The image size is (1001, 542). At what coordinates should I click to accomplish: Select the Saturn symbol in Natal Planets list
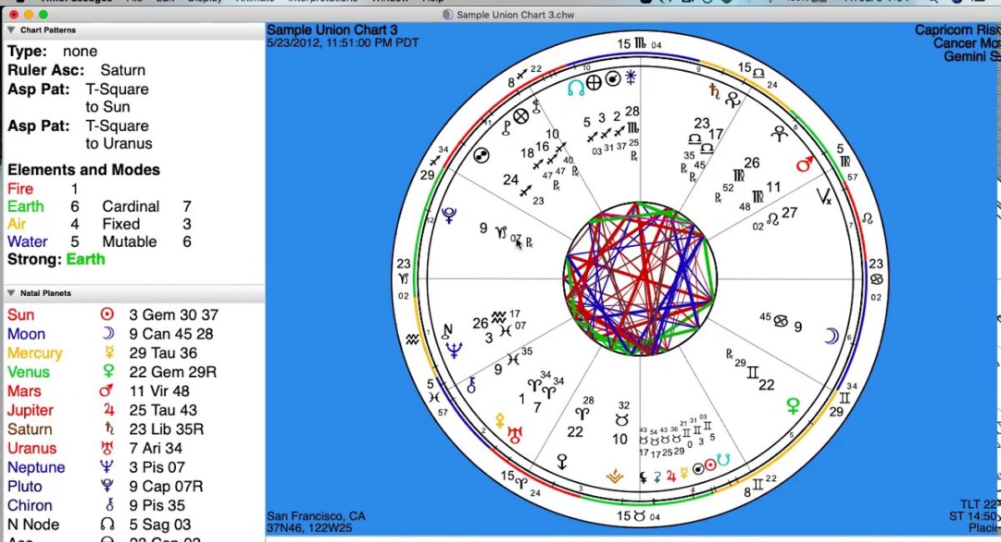click(107, 430)
